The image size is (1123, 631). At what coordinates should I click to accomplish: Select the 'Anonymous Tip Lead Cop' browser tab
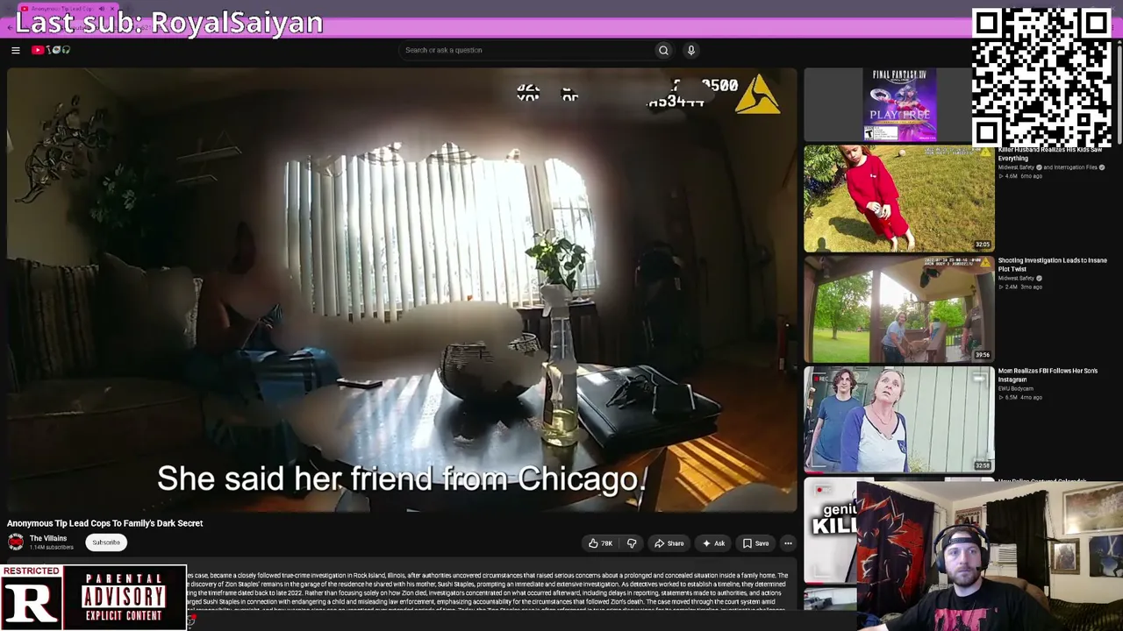[x=67, y=9]
